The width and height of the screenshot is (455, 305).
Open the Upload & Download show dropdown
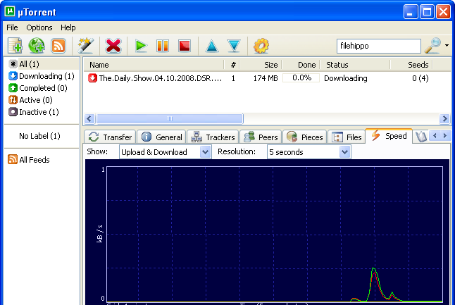(x=165, y=151)
